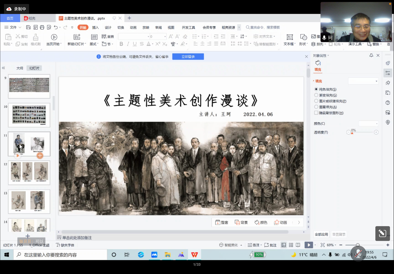Open the font name combo box

coord(134,37)
